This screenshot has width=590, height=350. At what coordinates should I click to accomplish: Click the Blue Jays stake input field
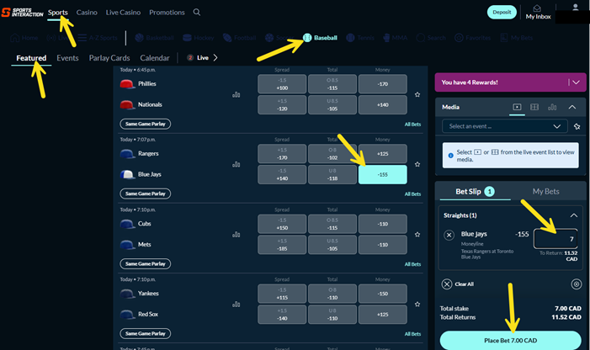coord(555,239)
